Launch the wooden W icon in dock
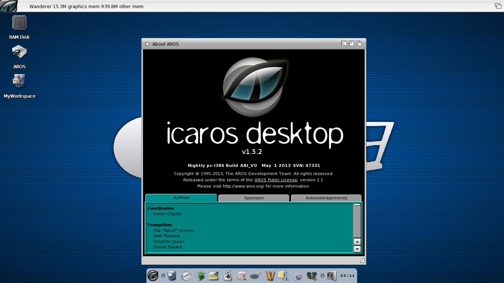Viewport: 504px width, 283px height. tap(270, 276)
